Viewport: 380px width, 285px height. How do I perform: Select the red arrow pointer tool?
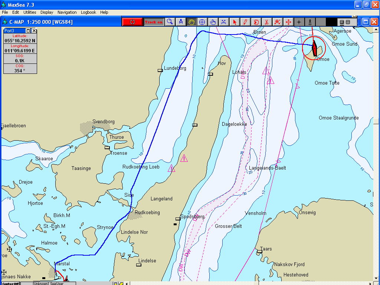point(235,22)
